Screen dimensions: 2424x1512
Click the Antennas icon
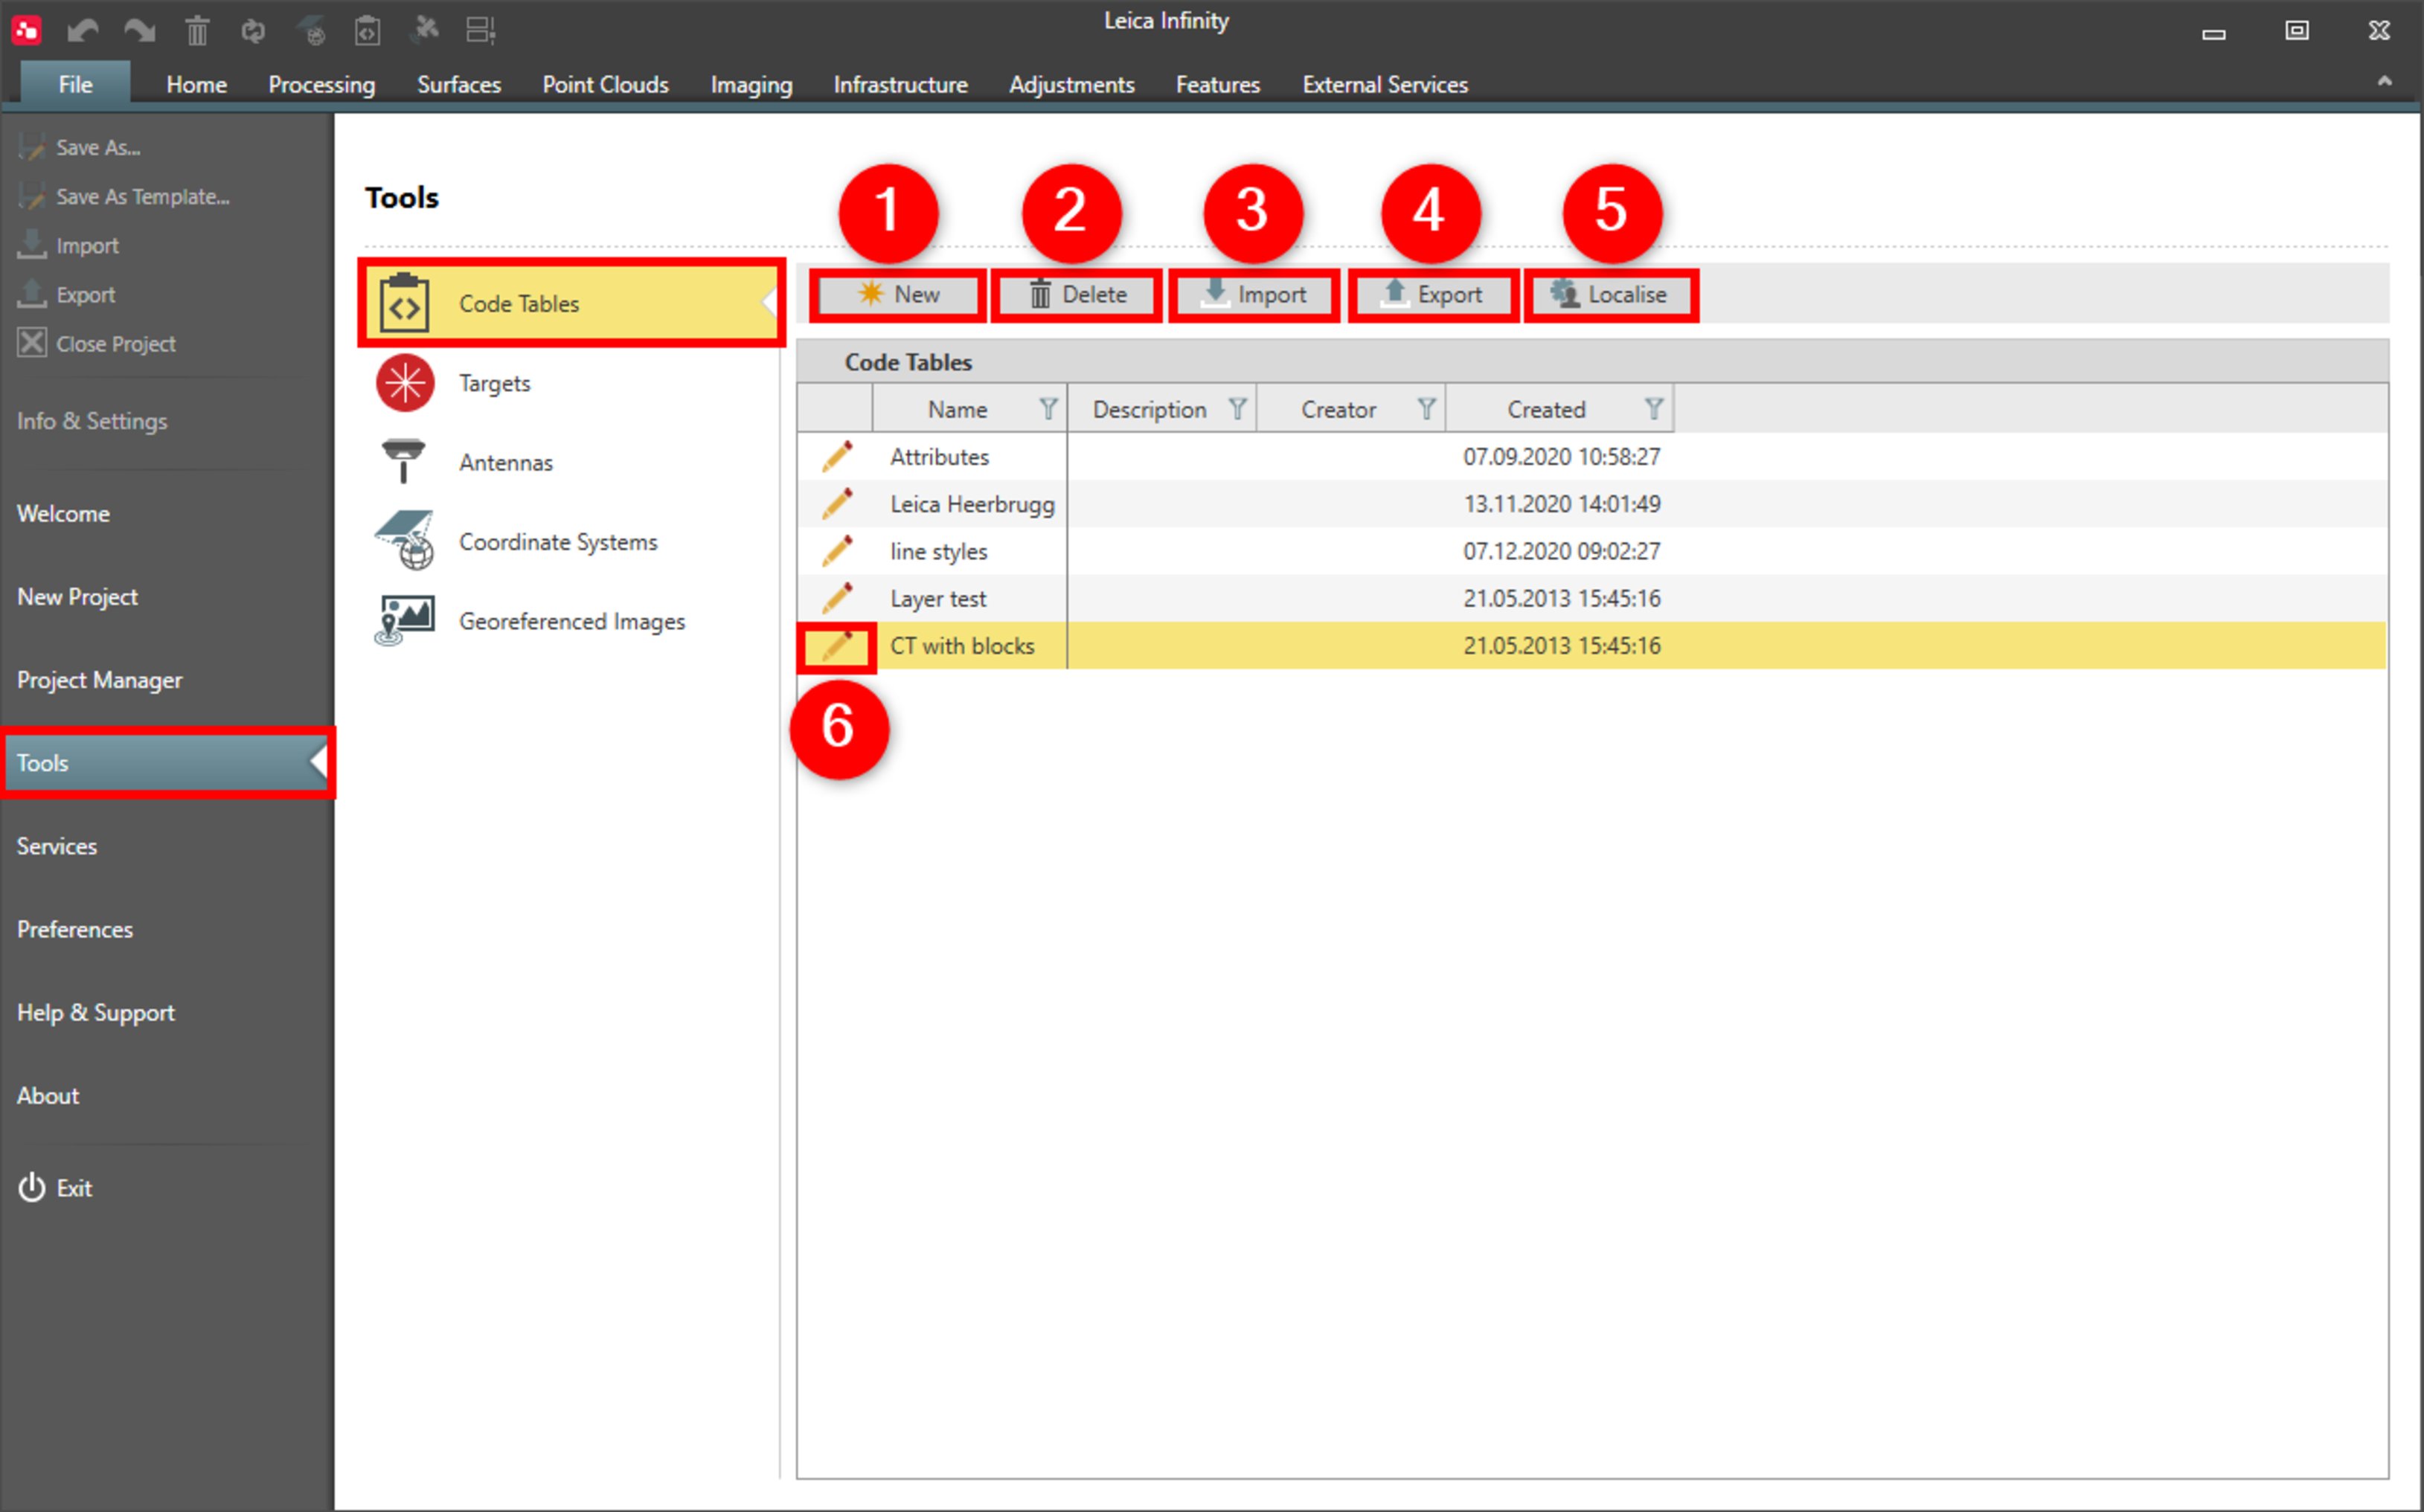coord(403,461)
